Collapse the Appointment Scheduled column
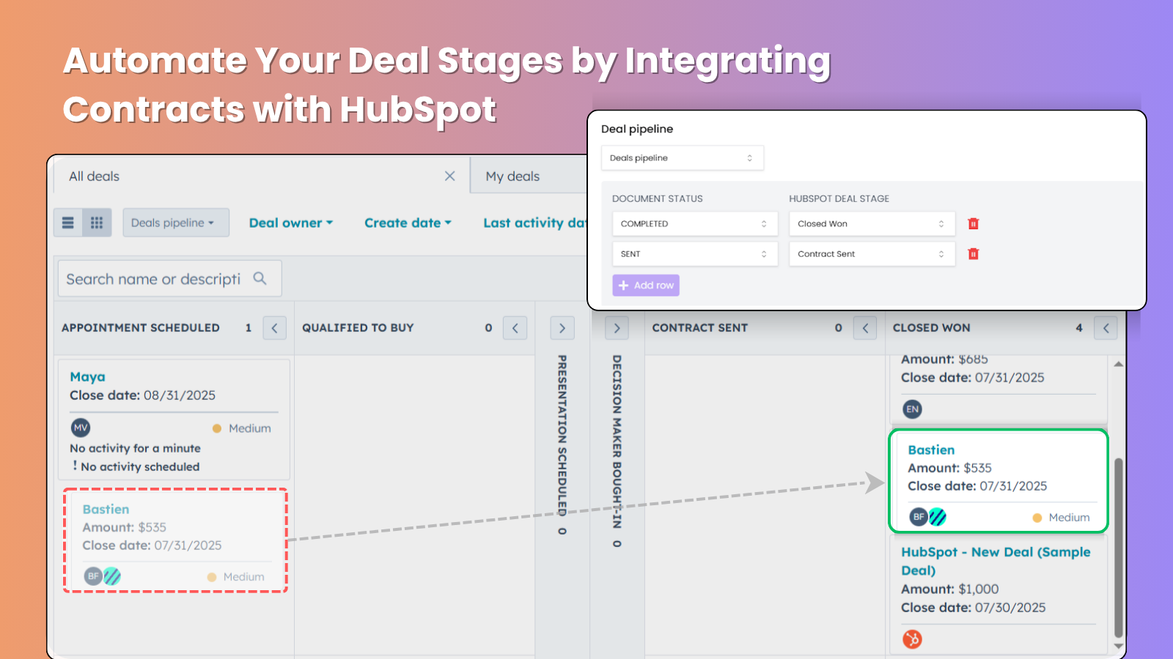This screenshot has width=1173, height=659. click(x=274, y=328)
